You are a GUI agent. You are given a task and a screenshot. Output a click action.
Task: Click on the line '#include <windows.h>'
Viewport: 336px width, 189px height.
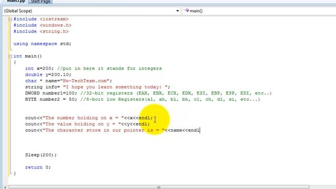click(x=43, y=25)
